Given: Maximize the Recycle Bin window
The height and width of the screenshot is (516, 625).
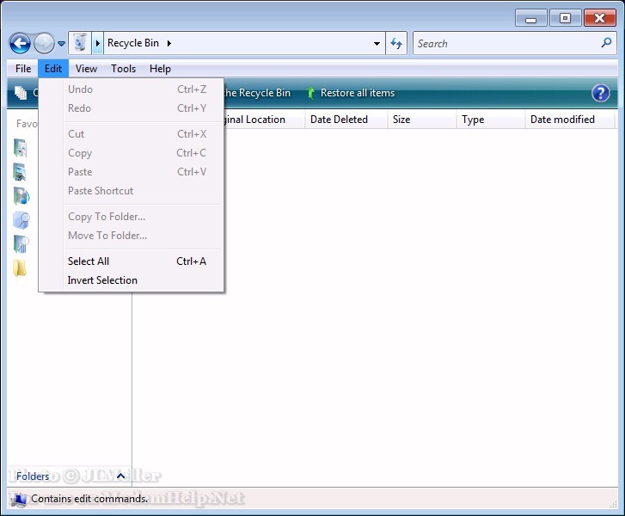Looking at the screenshot, I should (565, 18).
